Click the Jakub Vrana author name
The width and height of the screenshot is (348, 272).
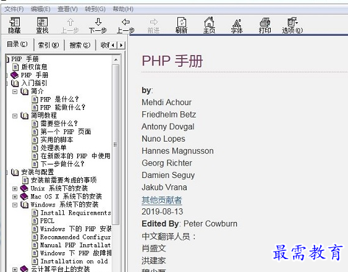[x=164, y=187]
